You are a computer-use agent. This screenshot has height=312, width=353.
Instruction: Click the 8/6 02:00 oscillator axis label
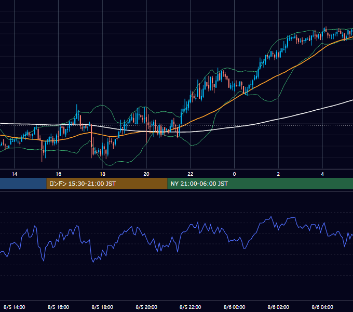coord(278,307)
